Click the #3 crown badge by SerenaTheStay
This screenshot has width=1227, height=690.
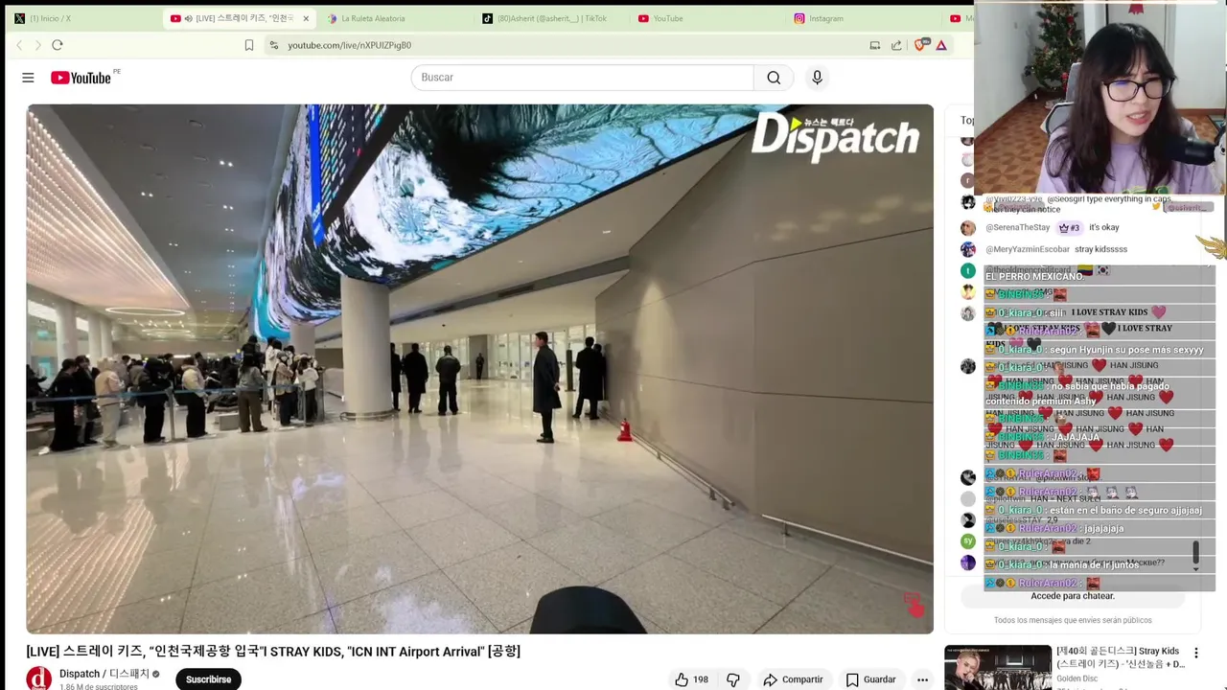pos(1069,228)
